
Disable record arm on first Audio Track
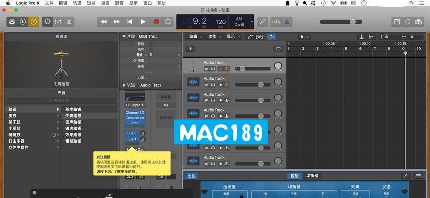point(221,69)
